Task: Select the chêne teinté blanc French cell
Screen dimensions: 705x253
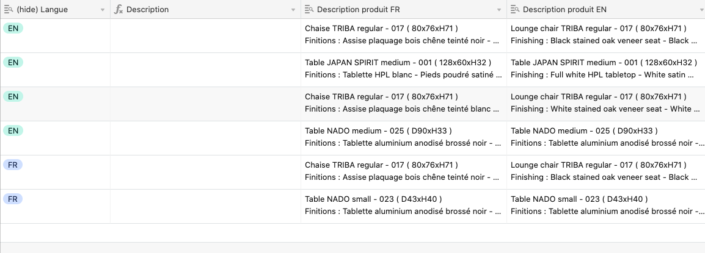Action: pos(403,104)
